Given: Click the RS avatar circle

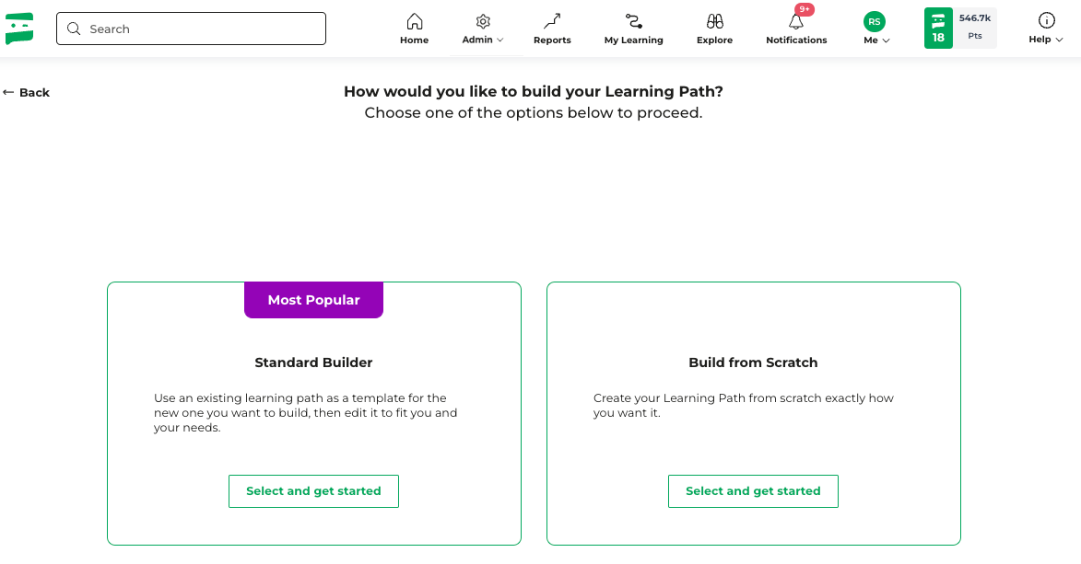Looking at the screenshot, I should [x=875, y=21].
